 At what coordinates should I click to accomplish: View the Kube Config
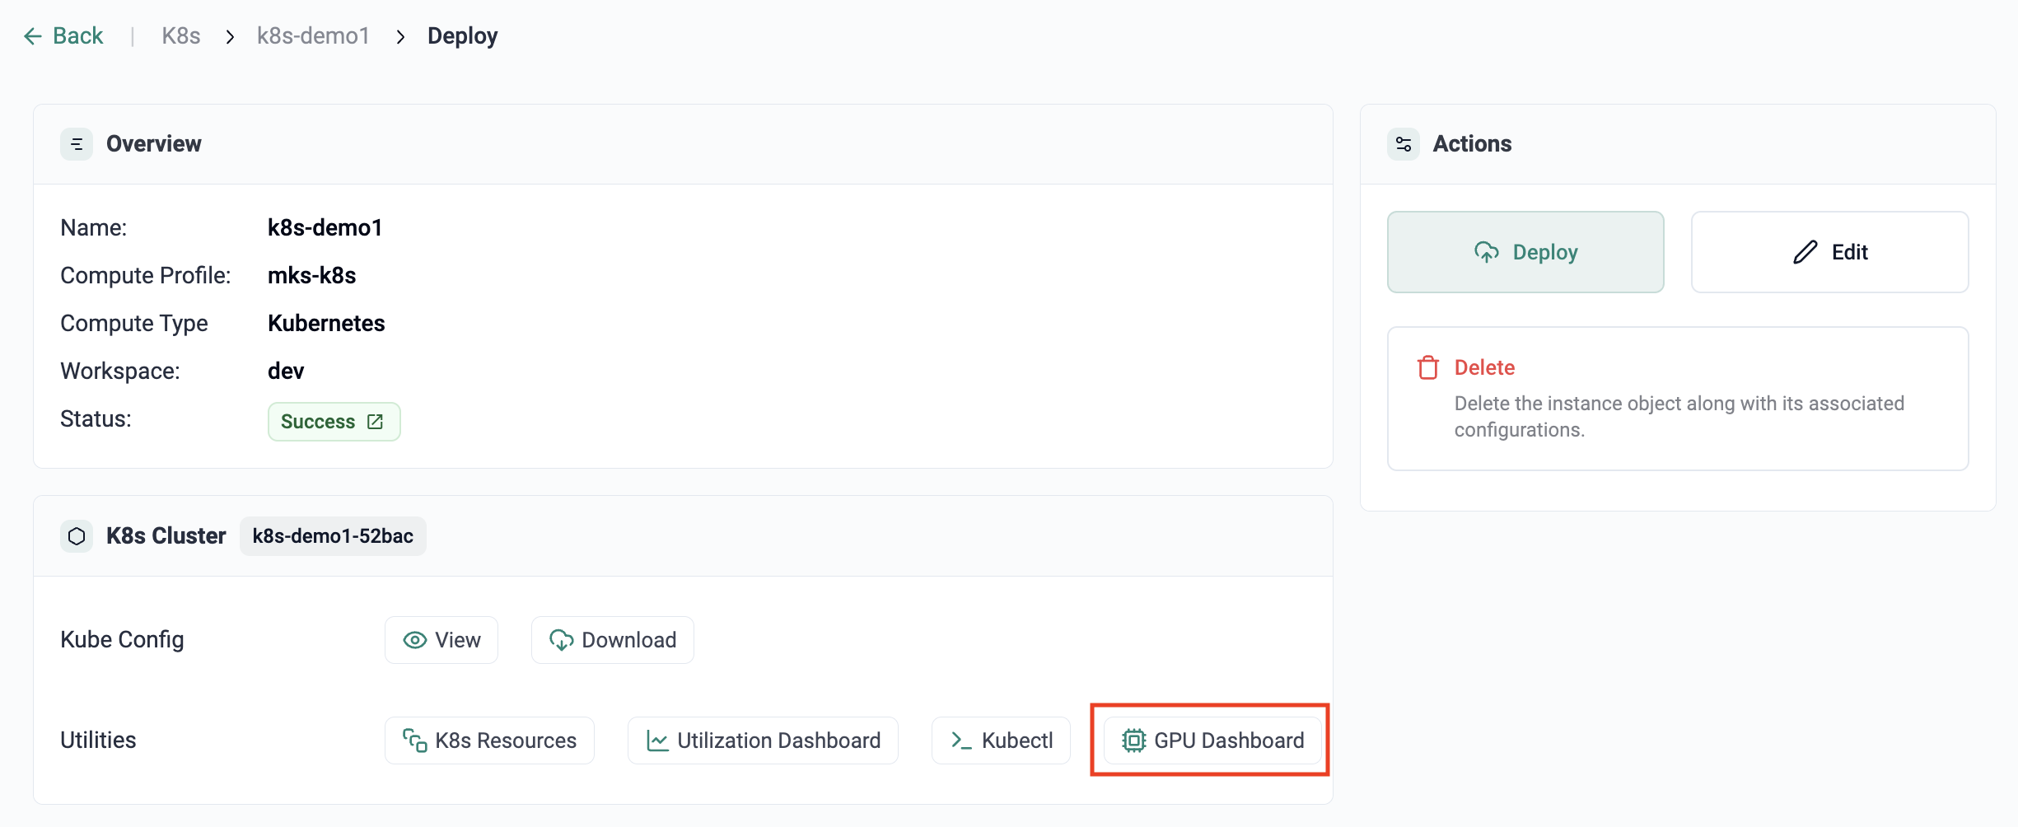tap(441, 640)
